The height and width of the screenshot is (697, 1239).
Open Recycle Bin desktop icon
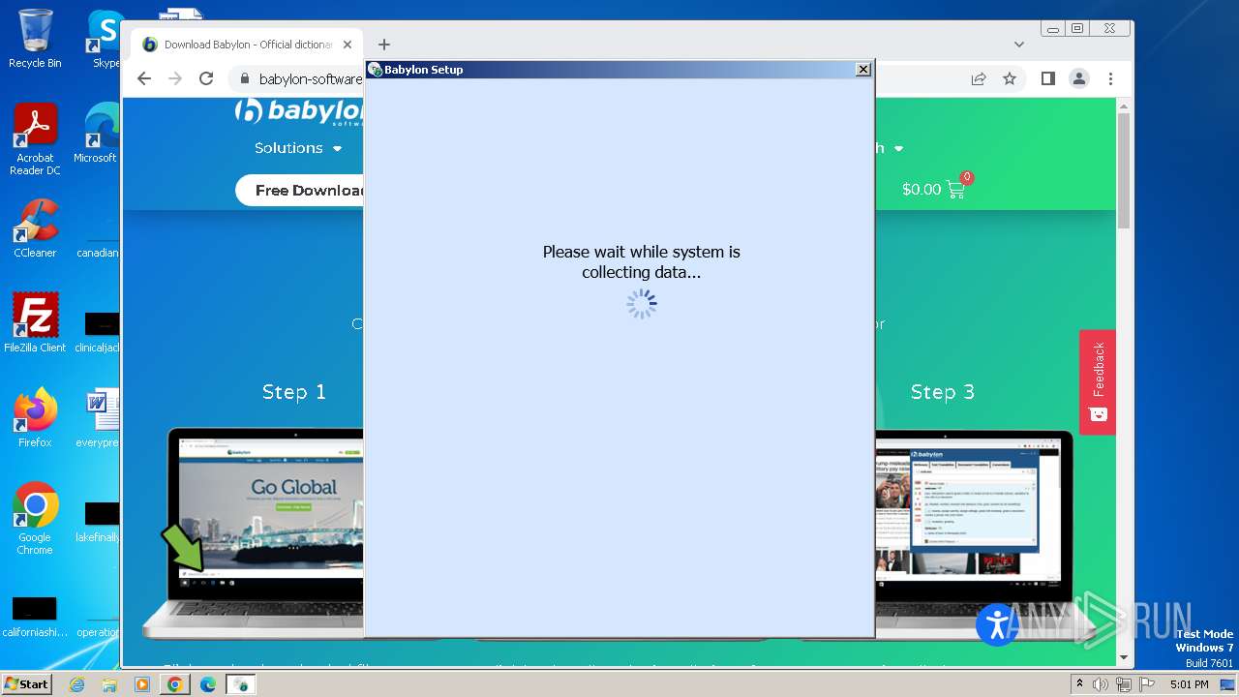pos(35,39)
